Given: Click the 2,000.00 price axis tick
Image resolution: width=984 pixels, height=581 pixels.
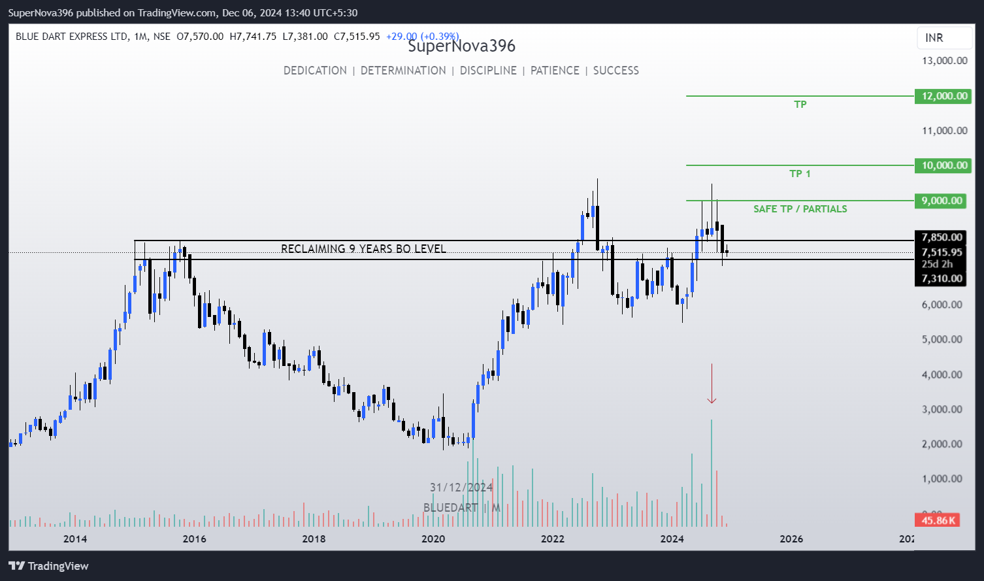Looking at the screenshot, I should coord(942,444).
